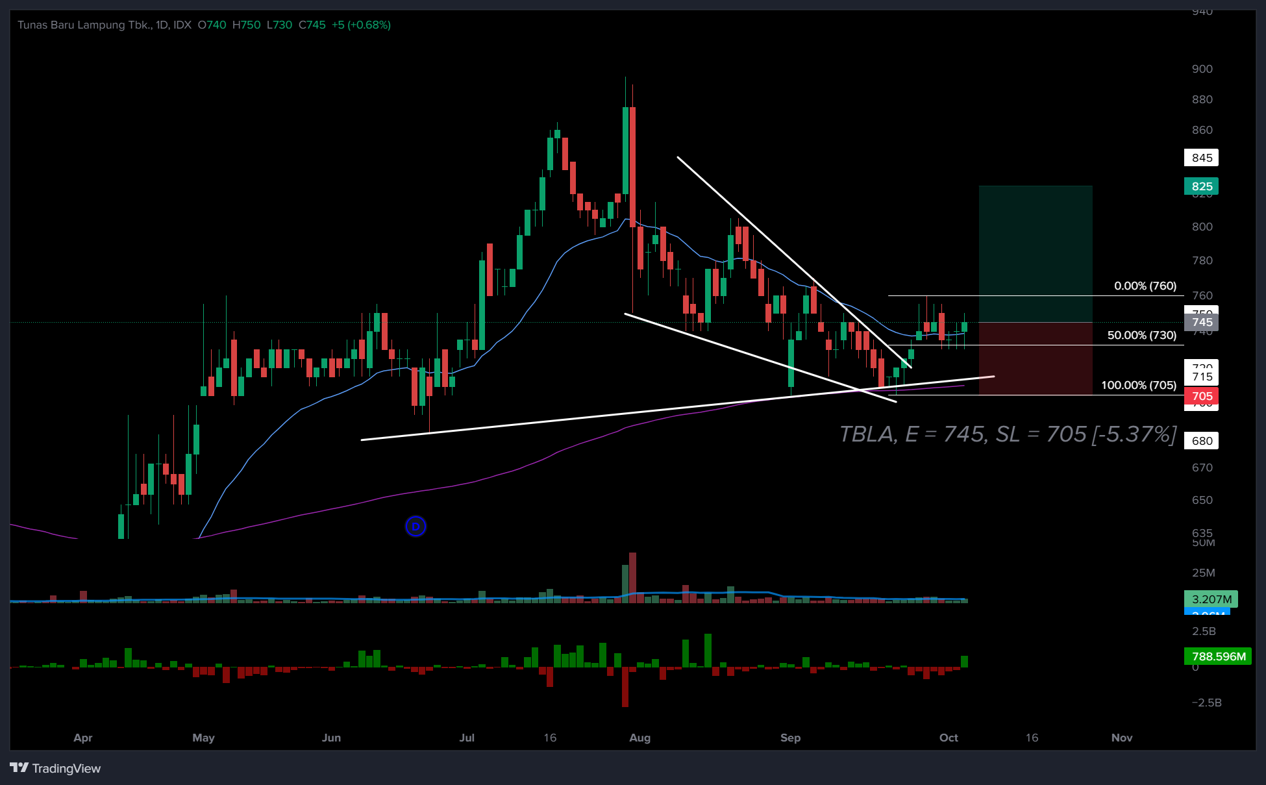Image resolution: width=1266 pixels, height=785 pixels.
Task: Open the blue D dividend marker
Action: point(416,526)
